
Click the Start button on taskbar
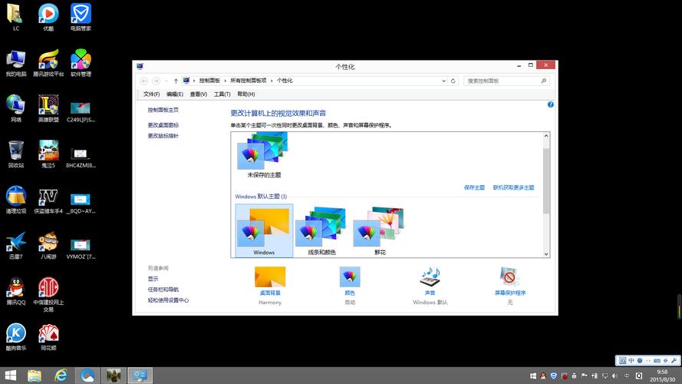point(11,376)
